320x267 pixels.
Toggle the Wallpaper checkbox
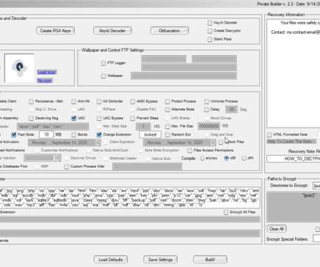coord(103,76)
